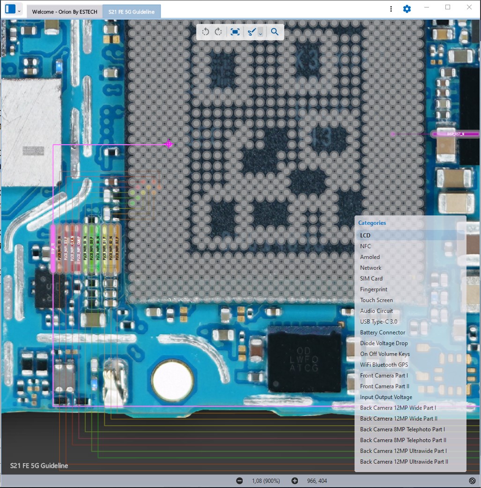Choose USB Type-C 3.0 category
481x488 pixels.
click(378, 322)
